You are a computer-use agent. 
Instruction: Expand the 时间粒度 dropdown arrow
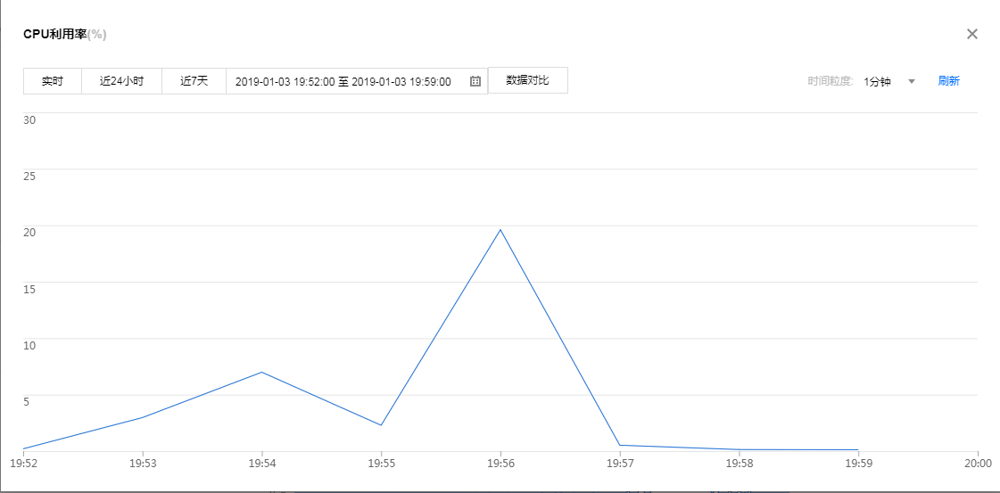point(912,81)
